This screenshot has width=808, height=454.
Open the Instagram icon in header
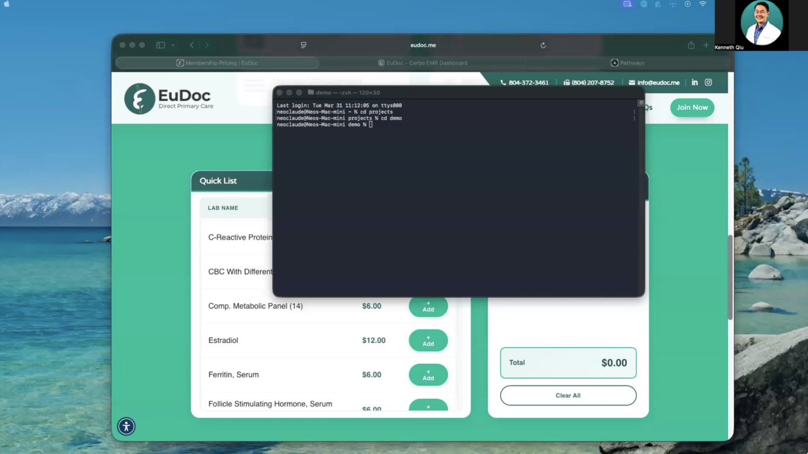coord(708,82)
